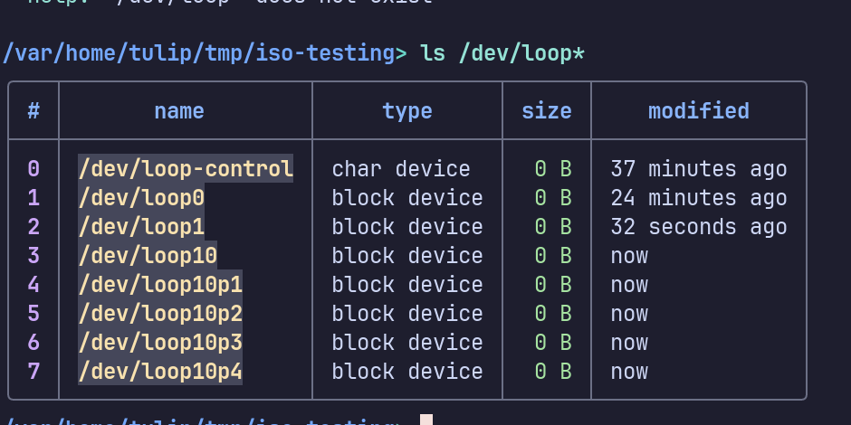This screenshot has width=851, height=425.
Task: Click the typed "ls /dev/loop*" command
Action: click(502, 53)
